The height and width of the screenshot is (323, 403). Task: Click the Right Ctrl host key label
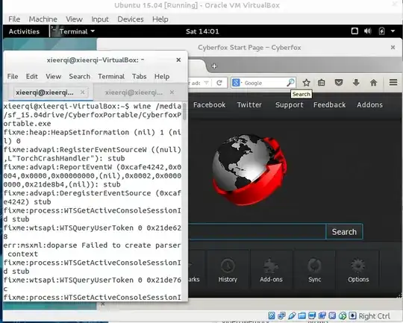(374, 316)
